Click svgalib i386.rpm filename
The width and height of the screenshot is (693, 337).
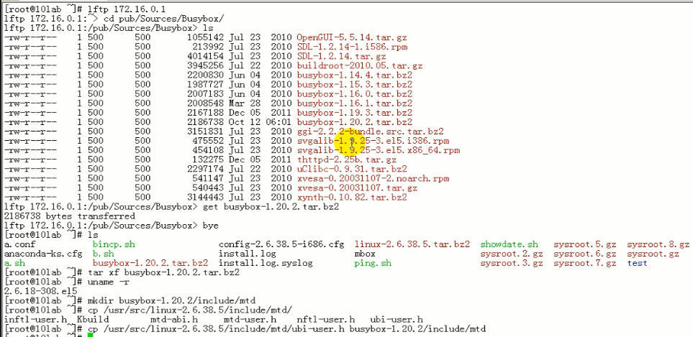pos(373,141)
